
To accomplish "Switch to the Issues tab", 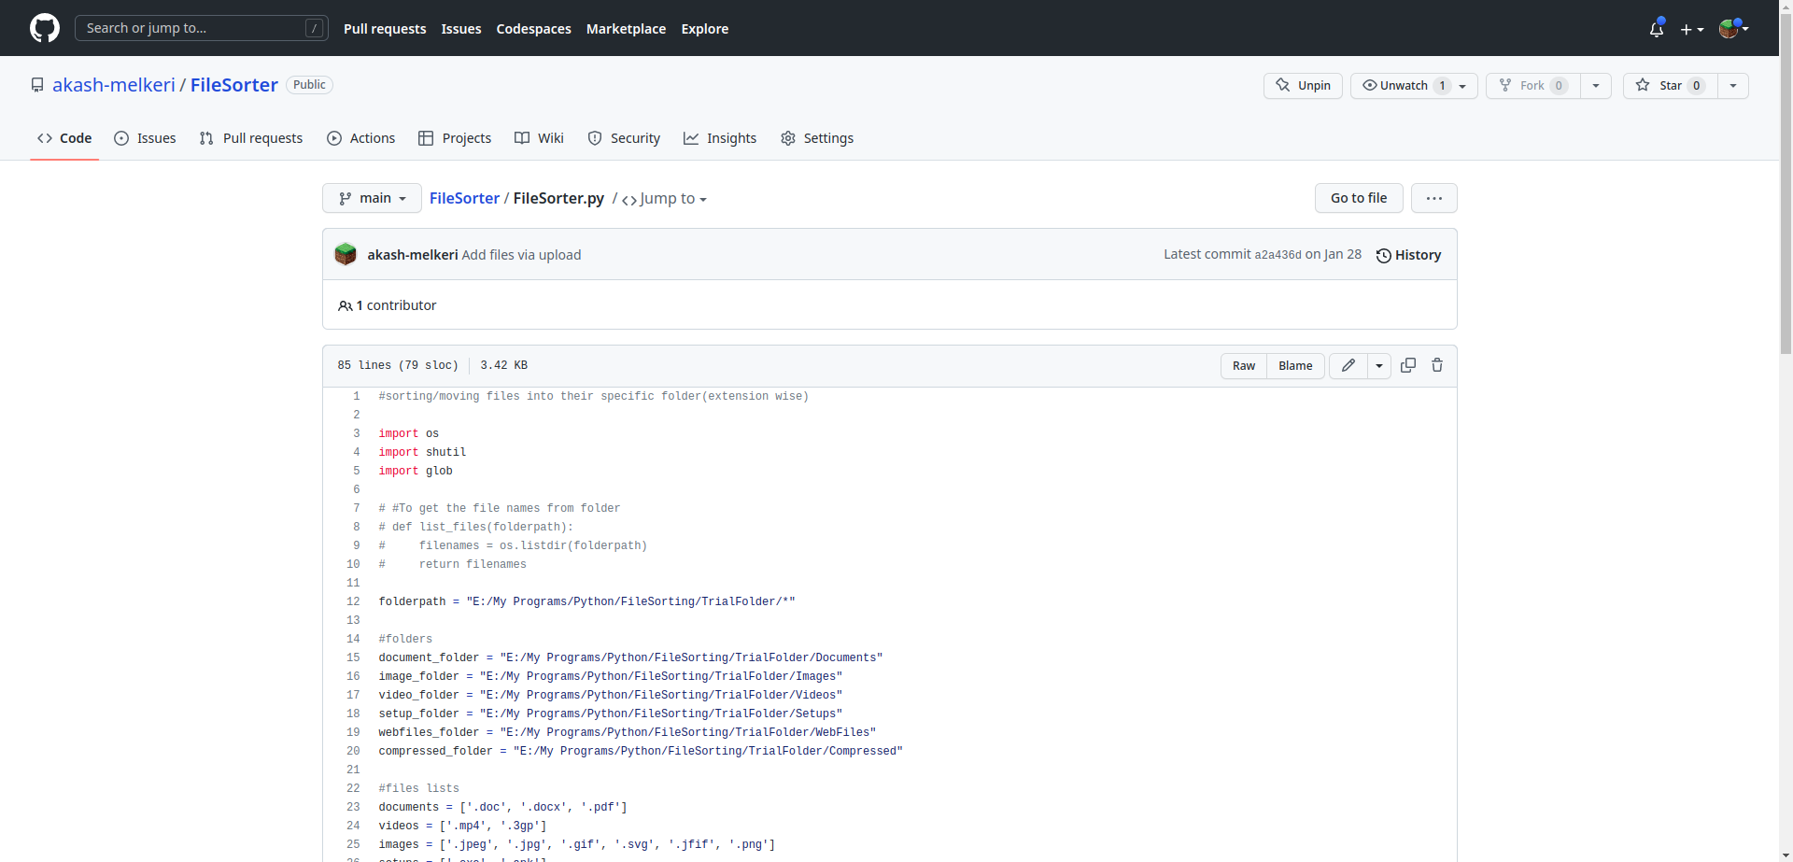I will pyautogui.click(x=145, y=138).
